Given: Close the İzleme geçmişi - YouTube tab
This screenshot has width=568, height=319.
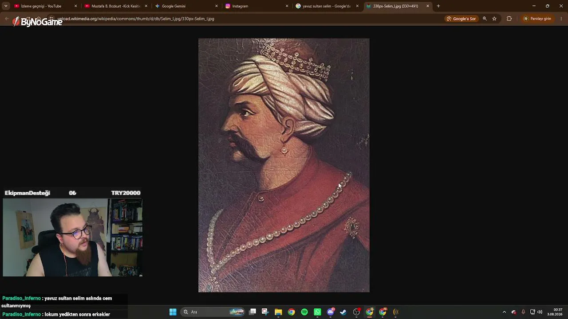Looking at the screenshot, I should pos(75,6).
